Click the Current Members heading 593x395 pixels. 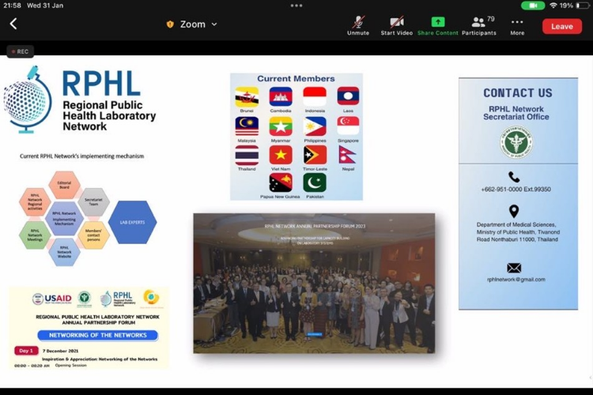[x=296, y=79]
